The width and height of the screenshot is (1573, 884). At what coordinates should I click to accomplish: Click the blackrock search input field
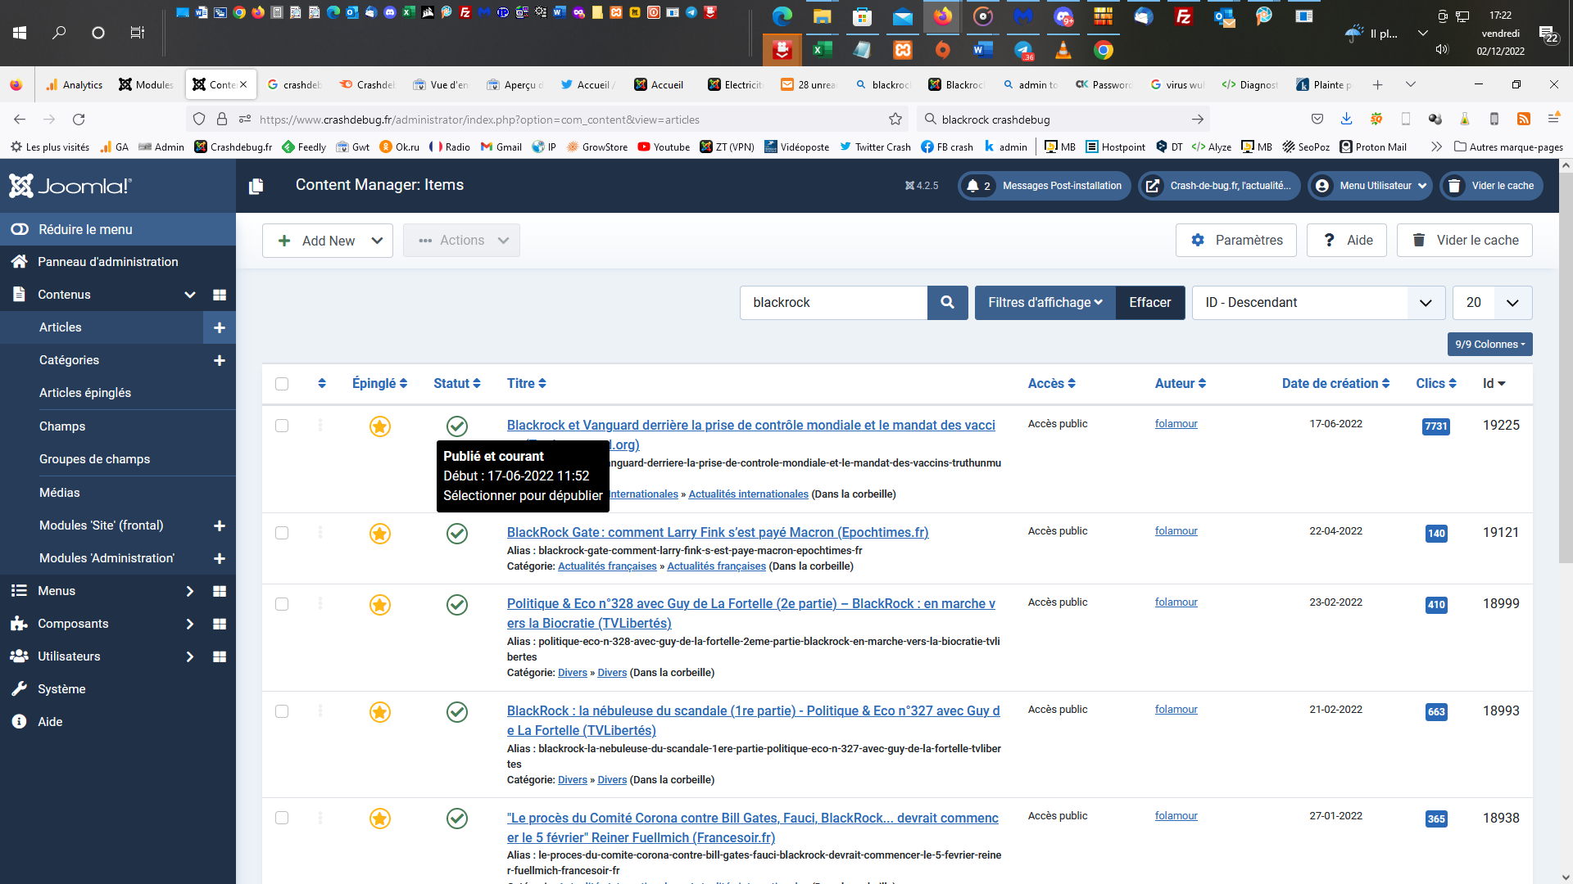(x=833, y=303)
